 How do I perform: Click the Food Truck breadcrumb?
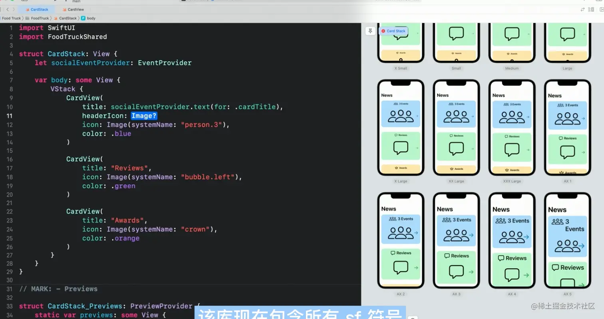[x=11, y=18]
